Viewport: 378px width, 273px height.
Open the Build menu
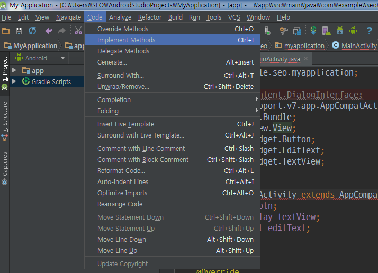tap(175, 17)
